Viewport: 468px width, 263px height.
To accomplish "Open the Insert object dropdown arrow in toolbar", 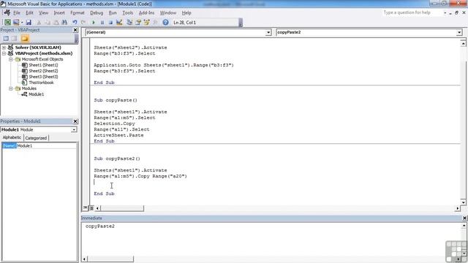I will pos(22,23).
